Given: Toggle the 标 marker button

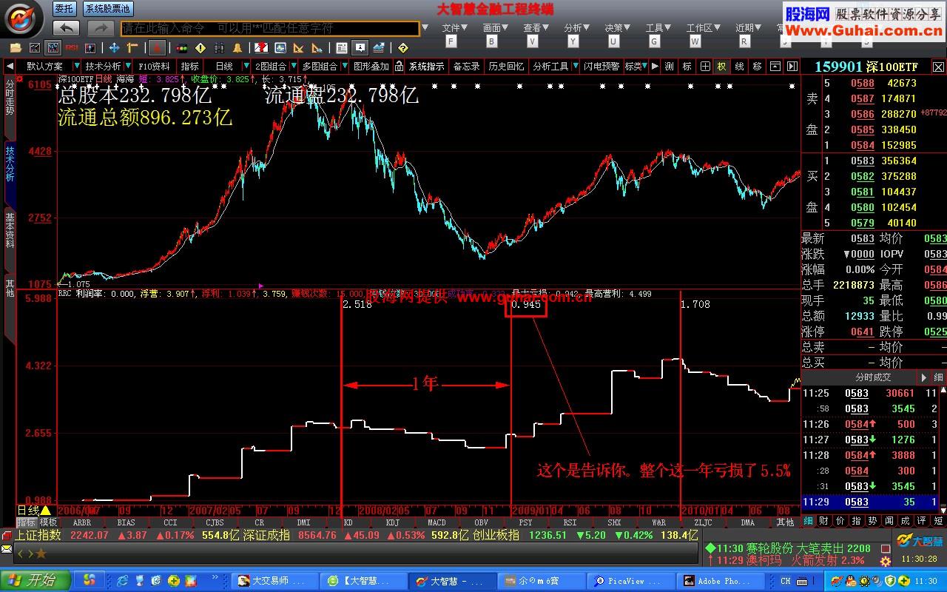Looking at the screenshot, I should [x=687, y=67].
